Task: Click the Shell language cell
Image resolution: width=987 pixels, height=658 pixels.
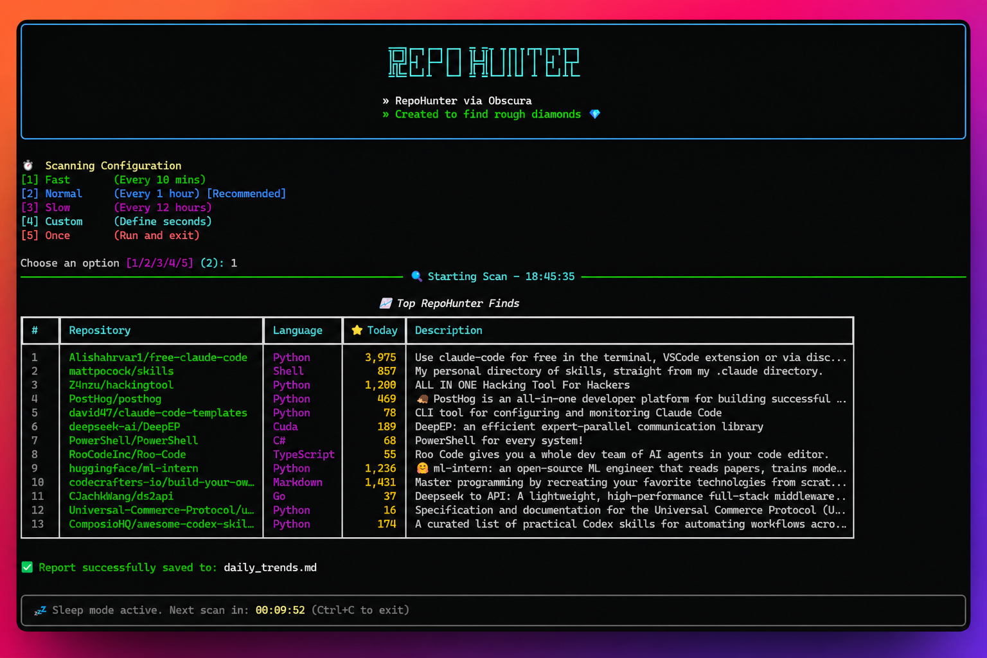Action: coord(288,371)
